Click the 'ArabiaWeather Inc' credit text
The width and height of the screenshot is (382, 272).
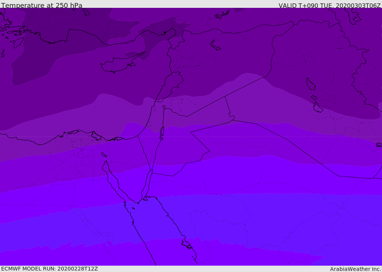tap(355, 269)
